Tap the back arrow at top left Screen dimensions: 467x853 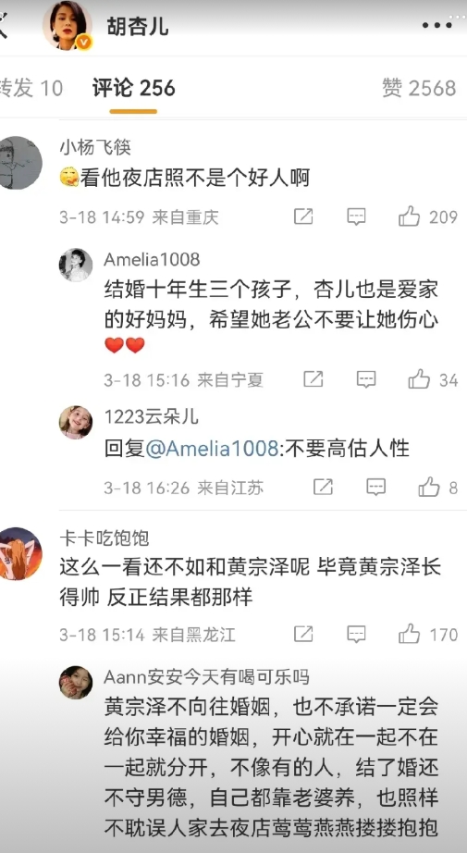(3, 26)
